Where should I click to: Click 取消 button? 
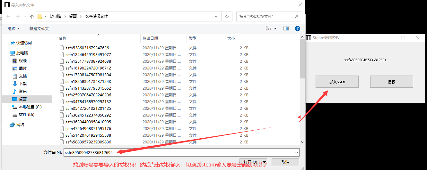point(285,162)
